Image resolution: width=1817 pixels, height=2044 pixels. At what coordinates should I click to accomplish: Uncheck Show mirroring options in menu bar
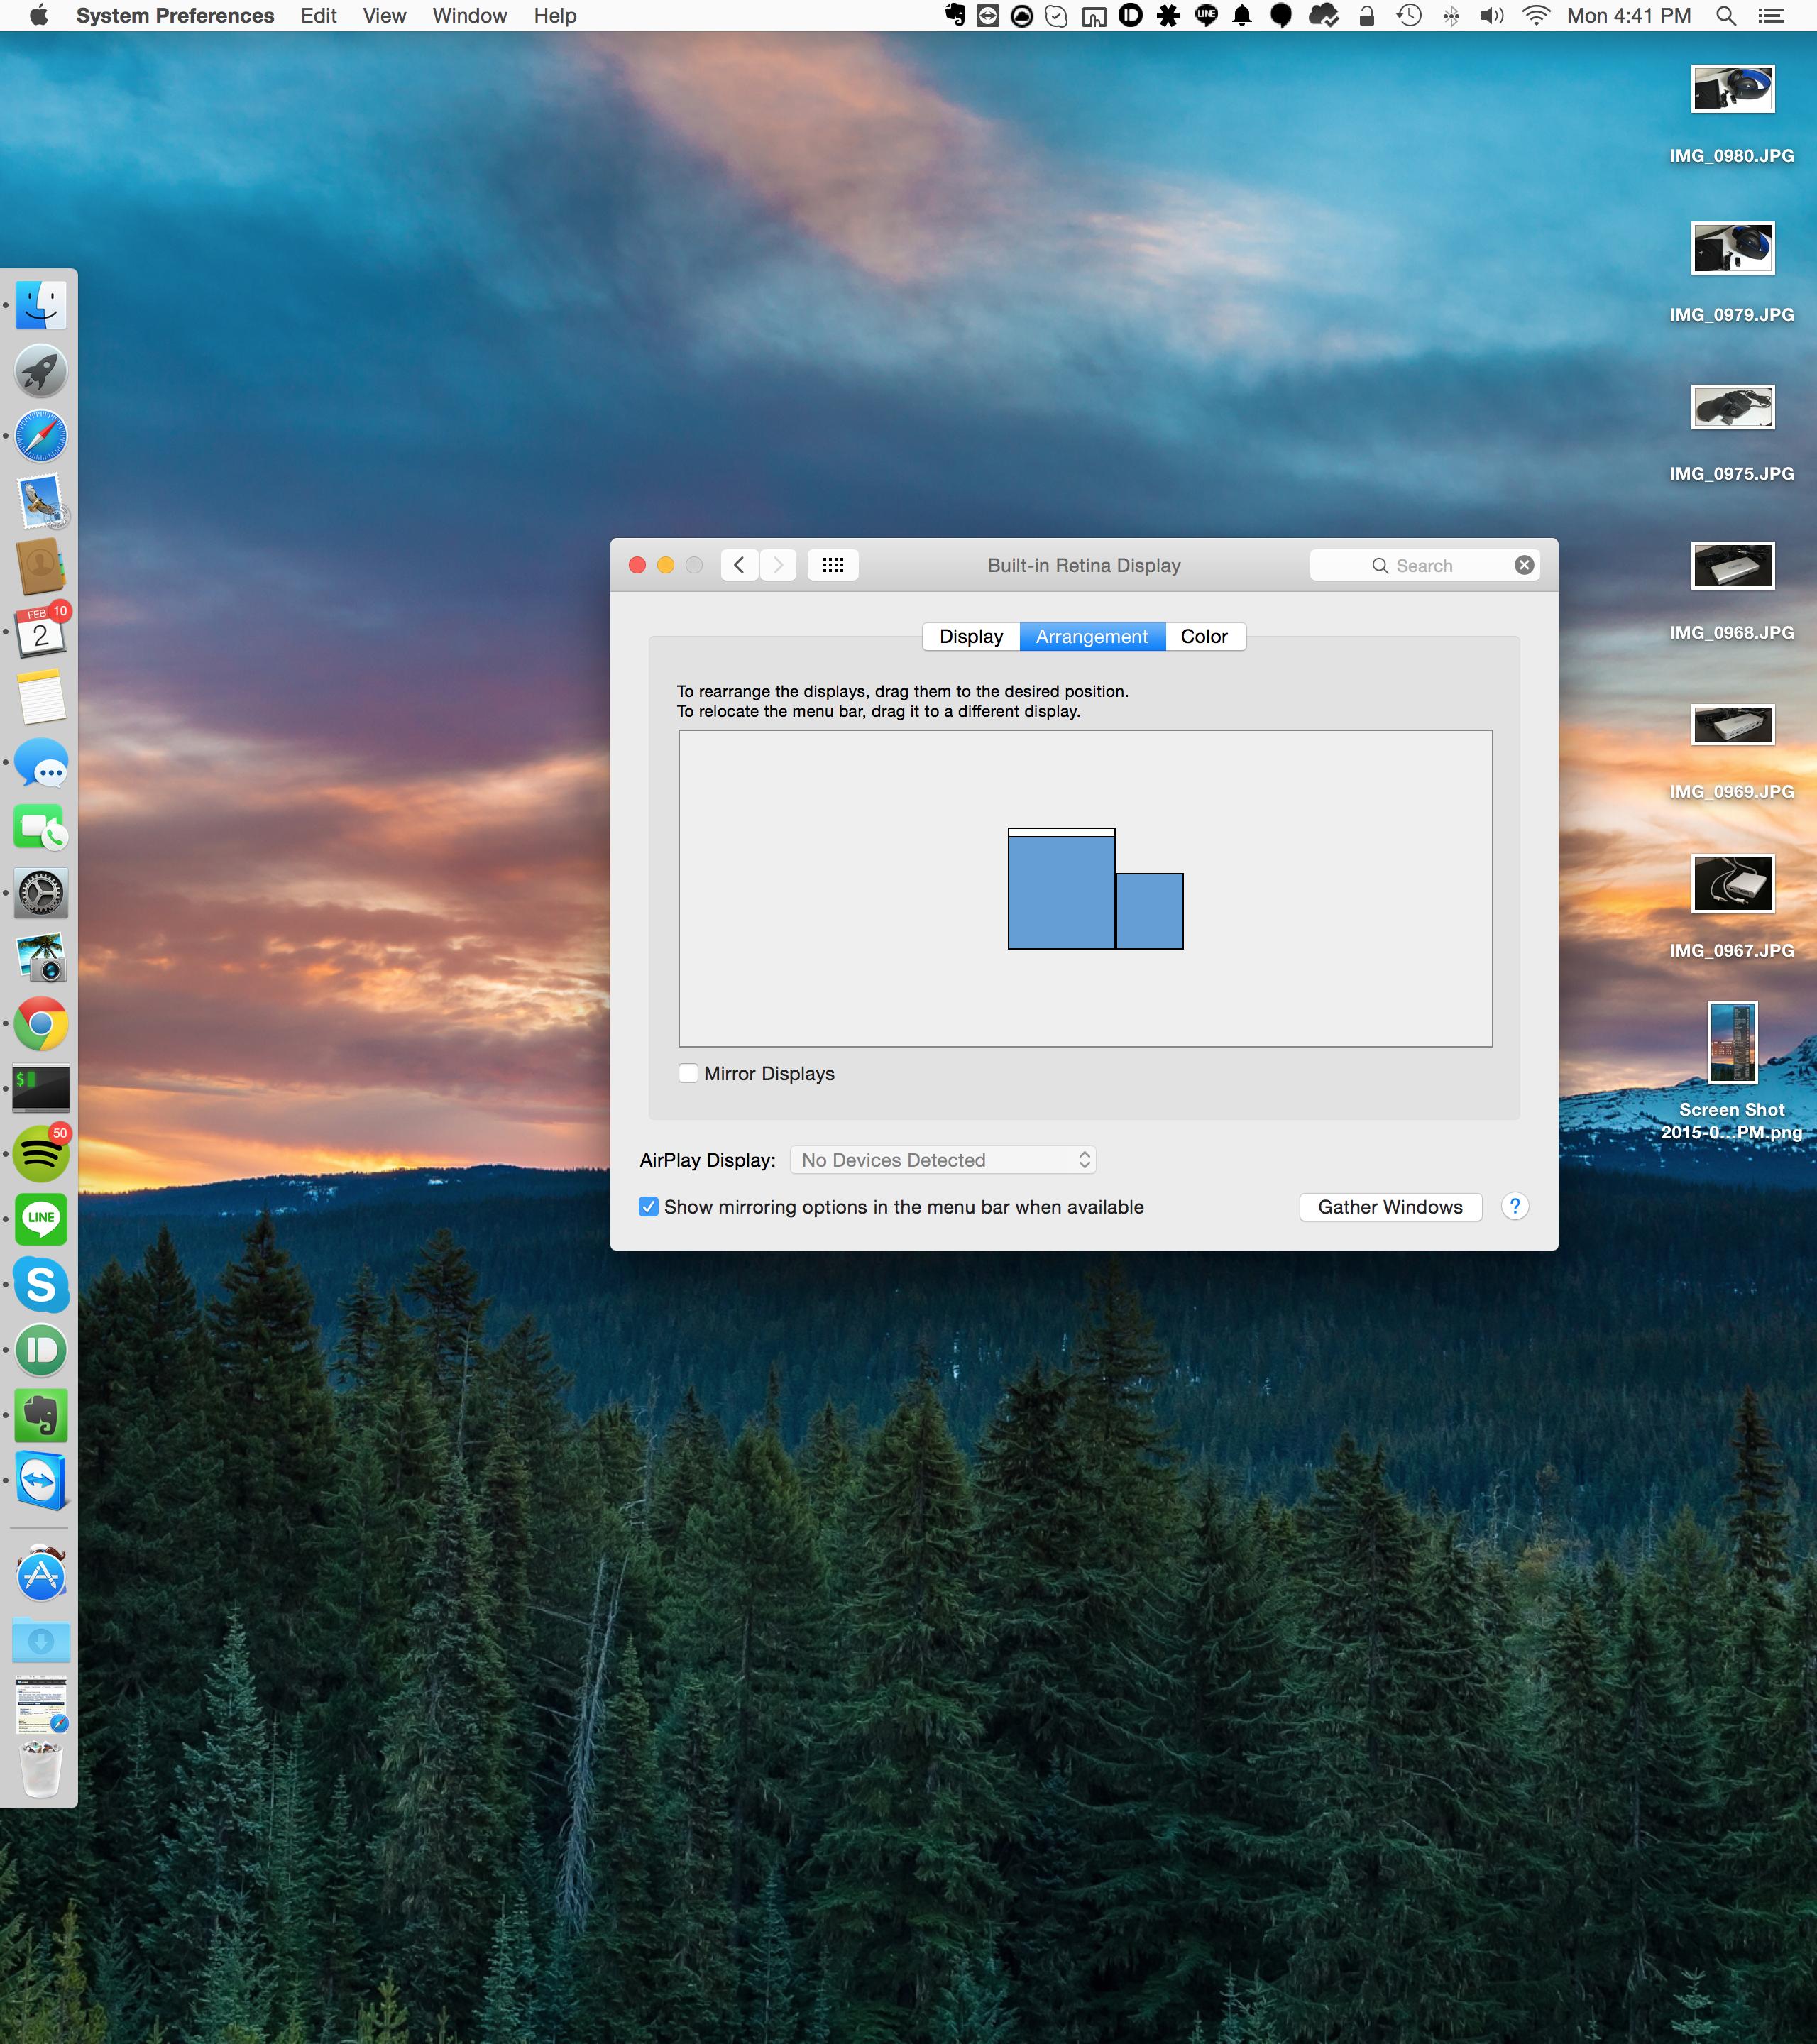pos(649,1207)
